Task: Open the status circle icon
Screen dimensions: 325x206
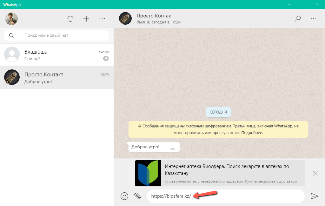Action: tap(70, 19)
